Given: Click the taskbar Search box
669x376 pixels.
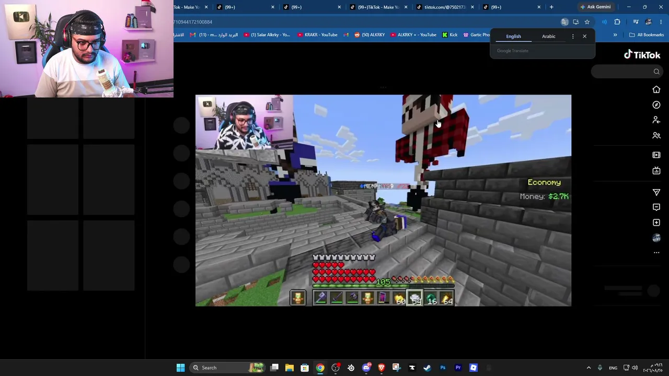Looking at the screenshot, I should pyautogui.click(x=228, y=368).
